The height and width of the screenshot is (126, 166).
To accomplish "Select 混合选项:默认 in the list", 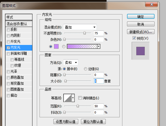I will 19,24.
